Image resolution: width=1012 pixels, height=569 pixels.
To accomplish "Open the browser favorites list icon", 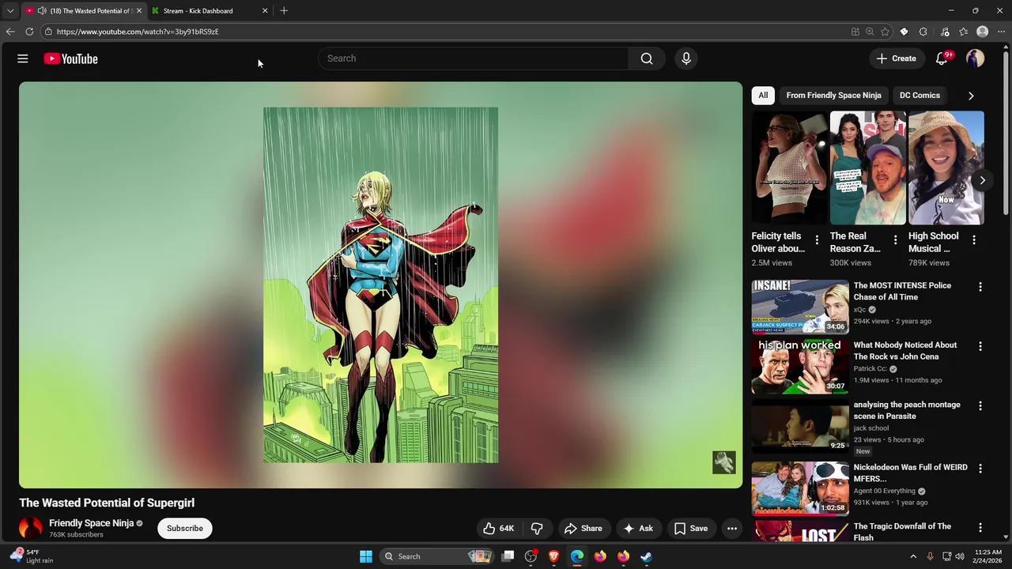I will coord(964,32).
